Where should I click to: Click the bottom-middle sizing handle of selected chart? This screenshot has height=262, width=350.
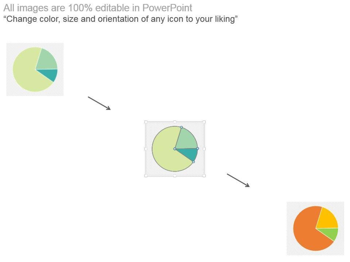point(175,176)
